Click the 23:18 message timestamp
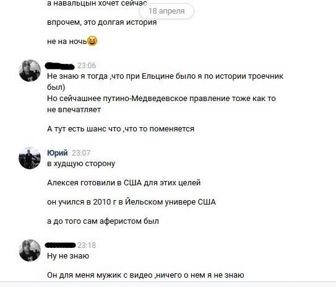This screenshot has height=287, width=336. (x=87, y=245)
